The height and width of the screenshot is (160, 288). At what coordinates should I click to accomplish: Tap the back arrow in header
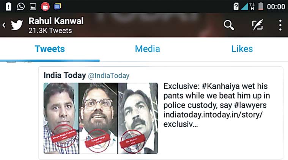pos(4,25)
